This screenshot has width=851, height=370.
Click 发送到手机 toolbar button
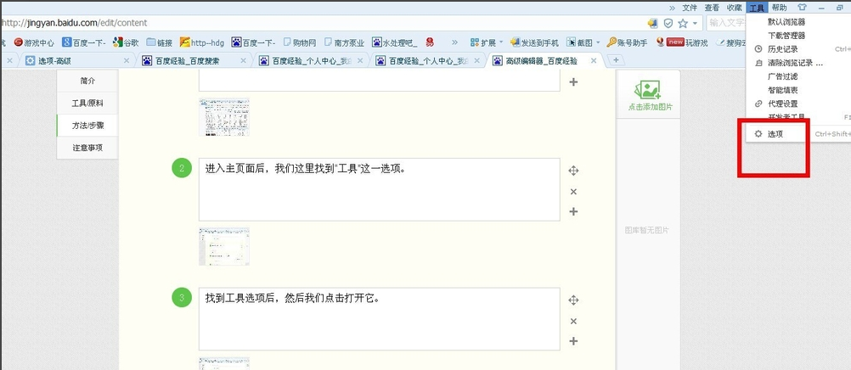(x=534, y=42)
